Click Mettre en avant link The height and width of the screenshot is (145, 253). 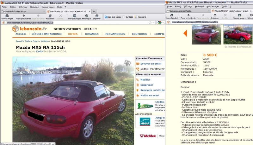[150, 95]
